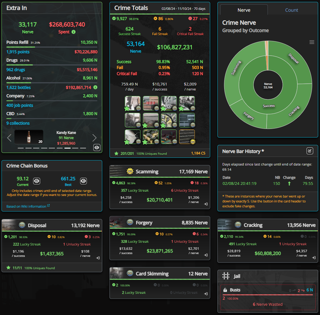This screenshot has height=315, width=320.
Task: Switch to the Count tab
Action: (291, 10)
